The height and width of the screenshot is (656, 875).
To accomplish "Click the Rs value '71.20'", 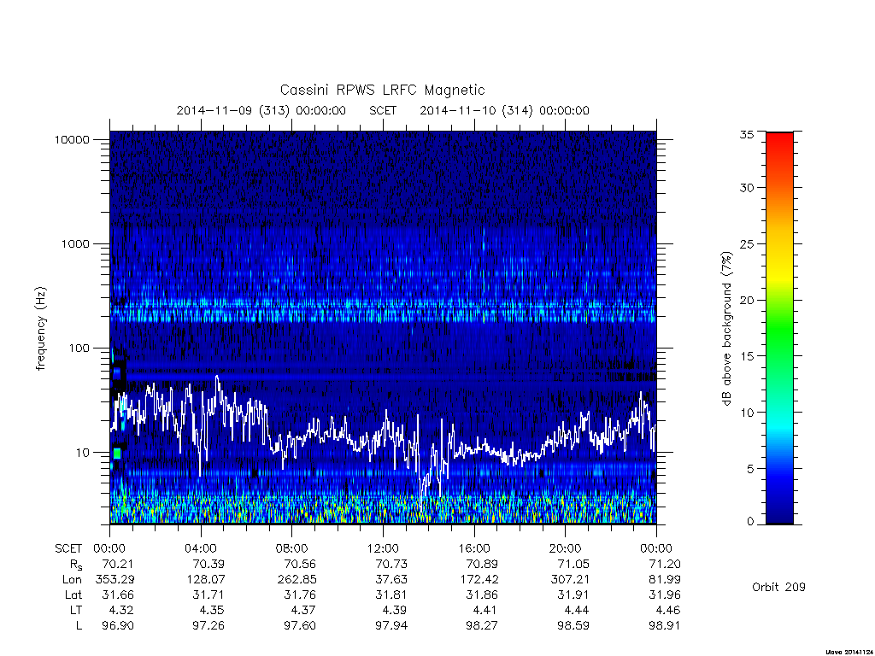I will pyautogui.click(x=665, y=564).
